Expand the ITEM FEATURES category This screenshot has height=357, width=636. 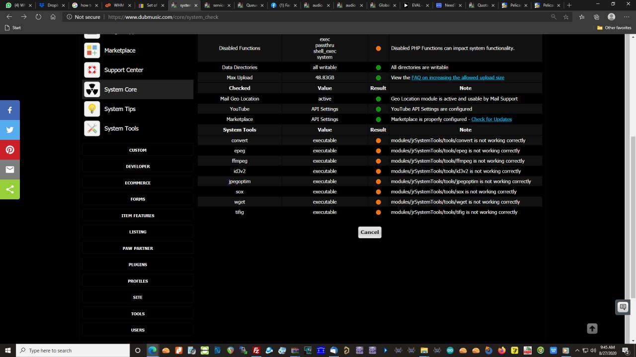click(138, 216)
